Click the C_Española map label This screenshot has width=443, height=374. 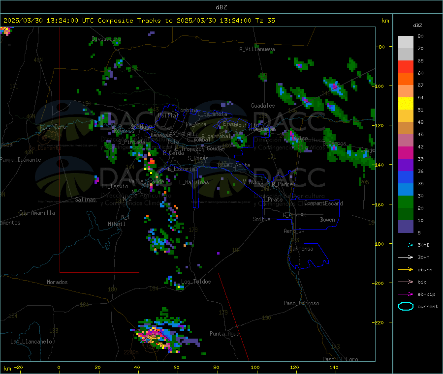[x=212, y=114]
